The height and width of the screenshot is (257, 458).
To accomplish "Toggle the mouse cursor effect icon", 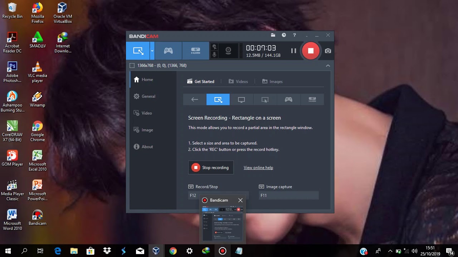I will 214,47.
